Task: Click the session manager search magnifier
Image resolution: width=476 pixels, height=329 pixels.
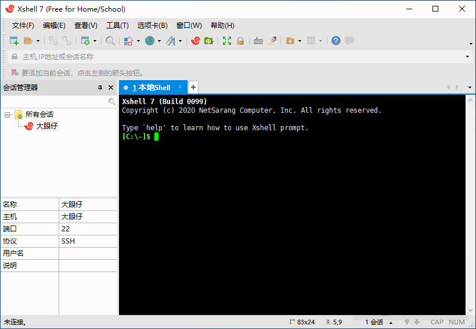Action: [x=111, y=102]
